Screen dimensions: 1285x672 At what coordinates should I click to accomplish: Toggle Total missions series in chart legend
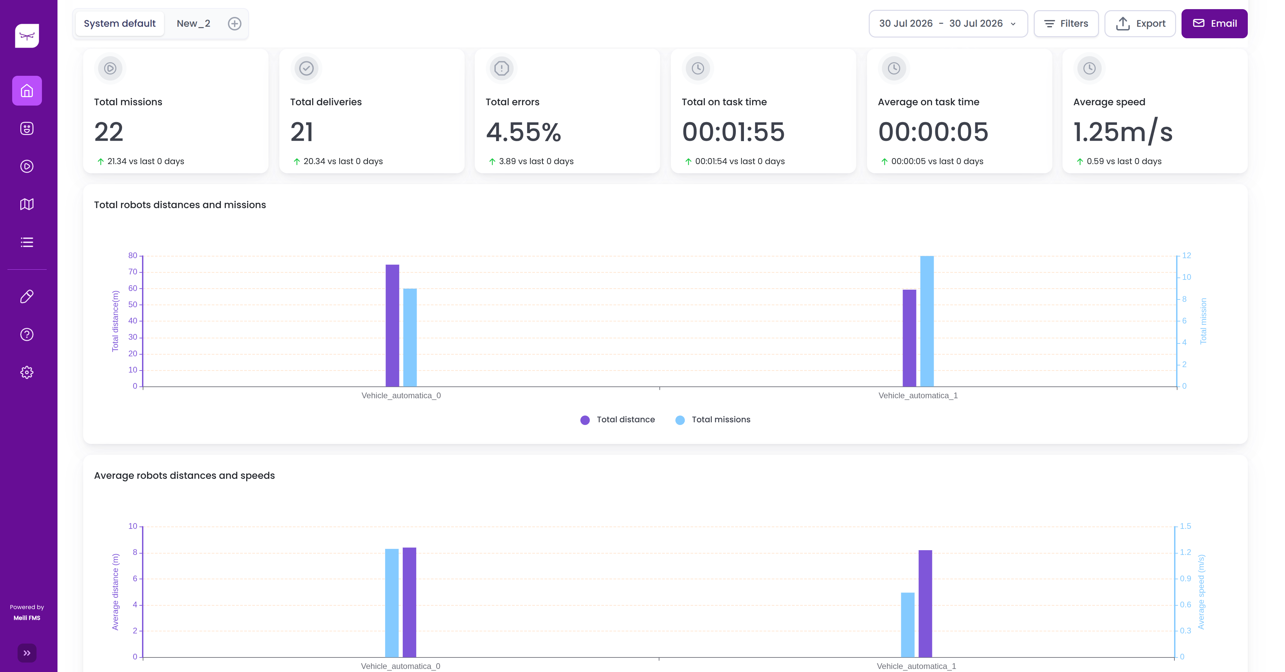point(713,420)
